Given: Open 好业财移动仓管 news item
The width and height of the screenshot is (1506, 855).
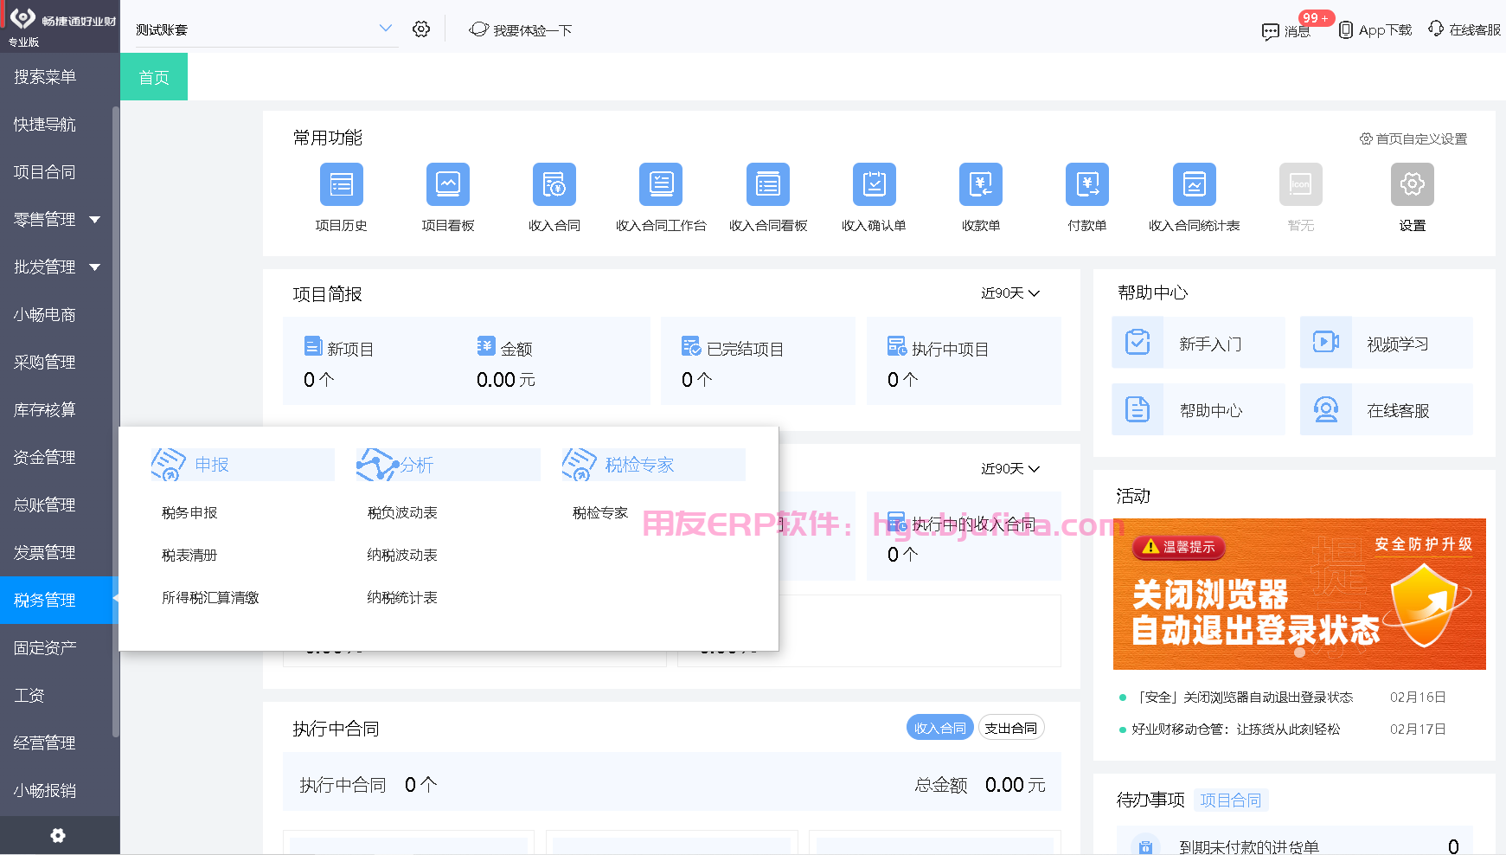Looking at the screenshot, I should tap(1236, 730).
